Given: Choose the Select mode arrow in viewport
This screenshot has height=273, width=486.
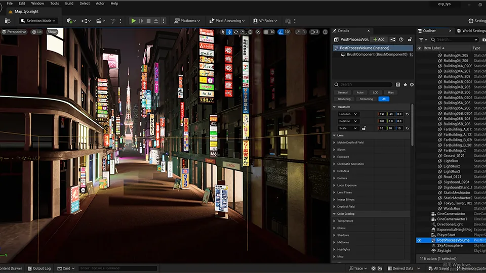Looking at the screenshot, I should coord(223,32).
